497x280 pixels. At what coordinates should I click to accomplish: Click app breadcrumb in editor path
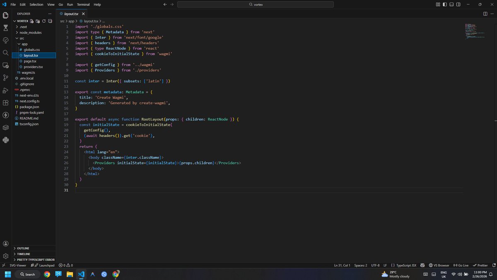[x=71, y=21]
